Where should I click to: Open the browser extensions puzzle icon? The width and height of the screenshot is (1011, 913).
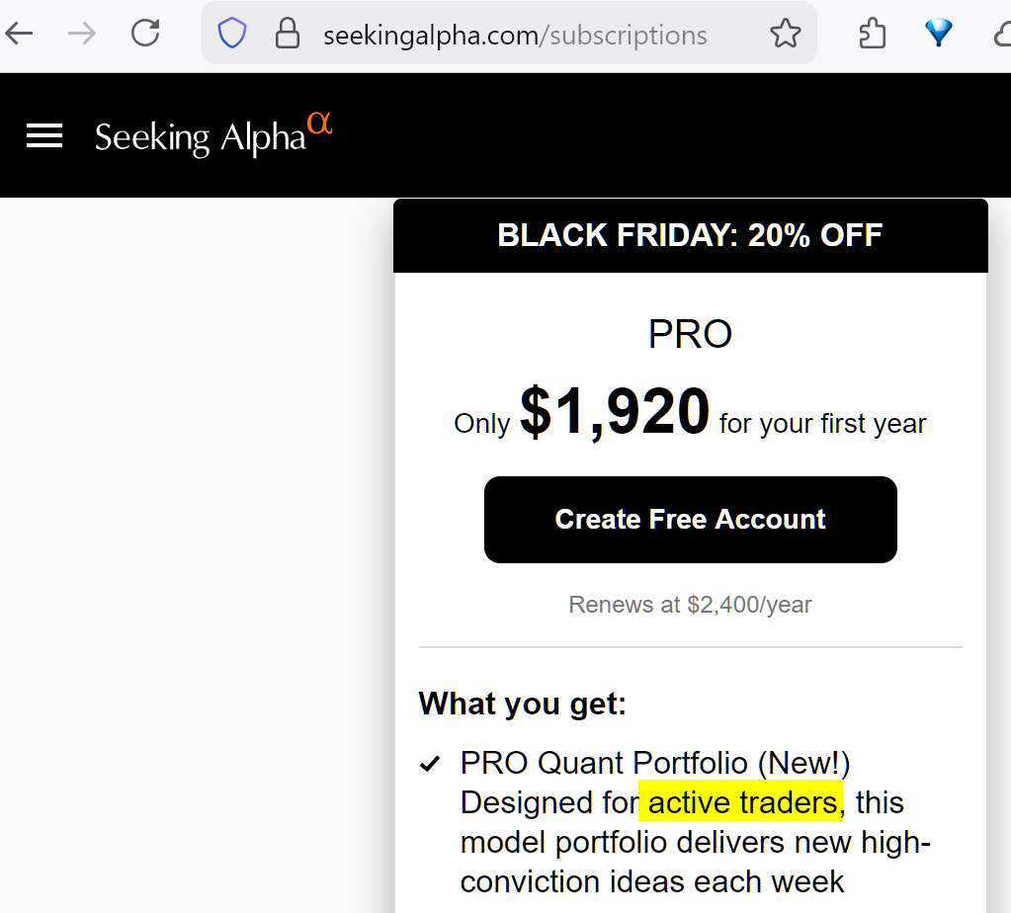tap(872, 33)
